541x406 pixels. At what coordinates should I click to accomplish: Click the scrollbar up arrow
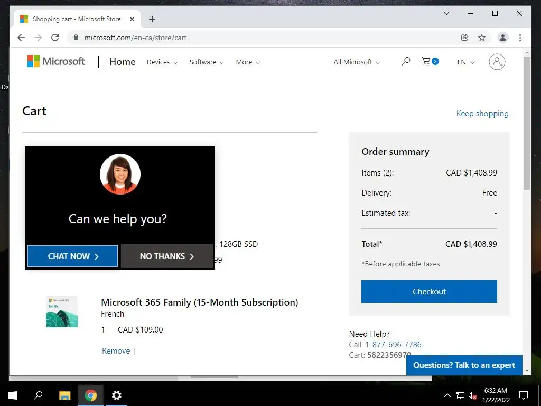(527, 53)
